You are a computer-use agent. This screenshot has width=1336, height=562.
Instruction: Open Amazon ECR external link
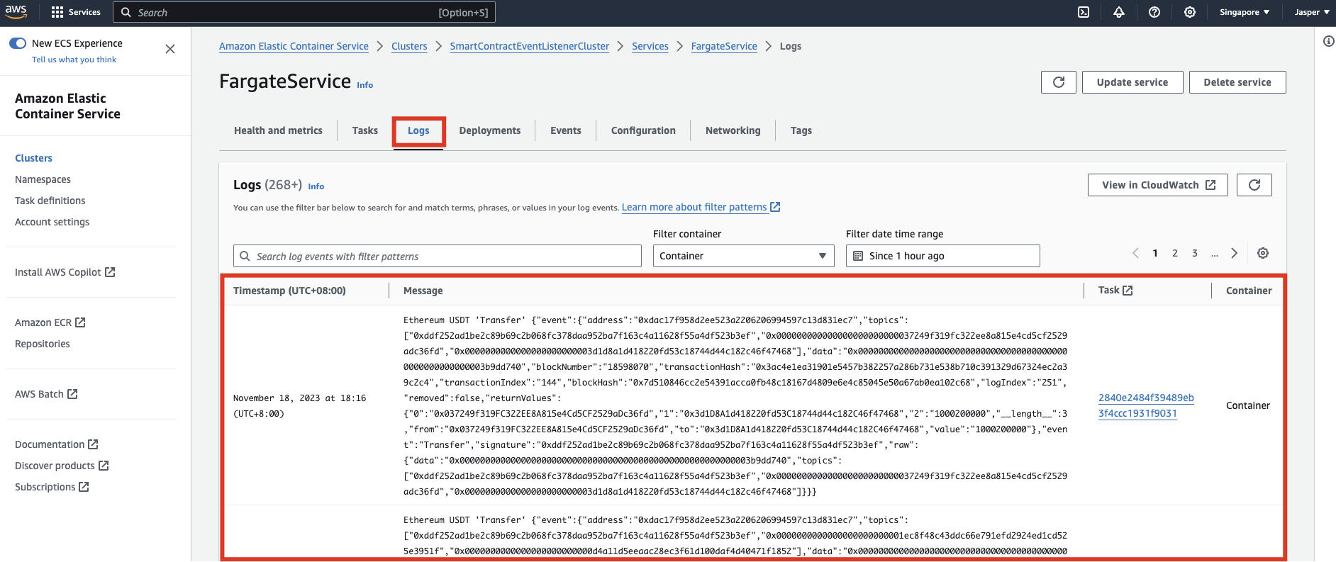50,322
